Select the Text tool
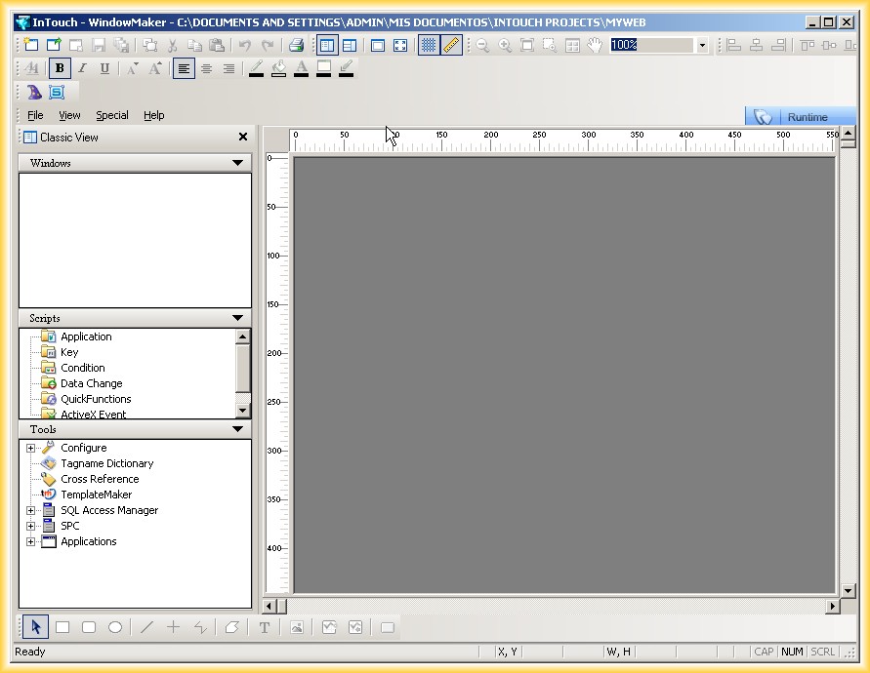 coord(265,627)
